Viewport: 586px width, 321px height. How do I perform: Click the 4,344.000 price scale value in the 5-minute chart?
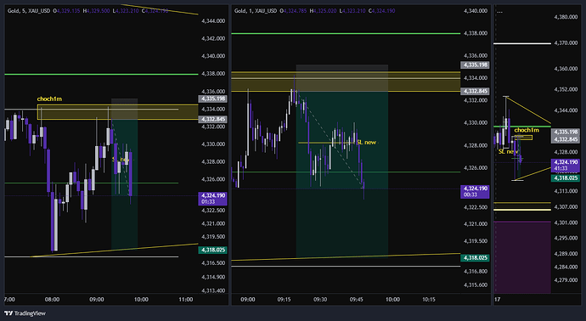tap(213, 21)
